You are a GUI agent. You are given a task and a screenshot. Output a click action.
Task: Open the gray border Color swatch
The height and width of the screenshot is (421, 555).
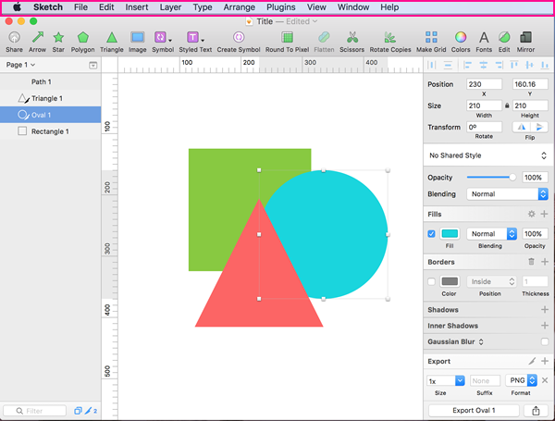(450, 281)
